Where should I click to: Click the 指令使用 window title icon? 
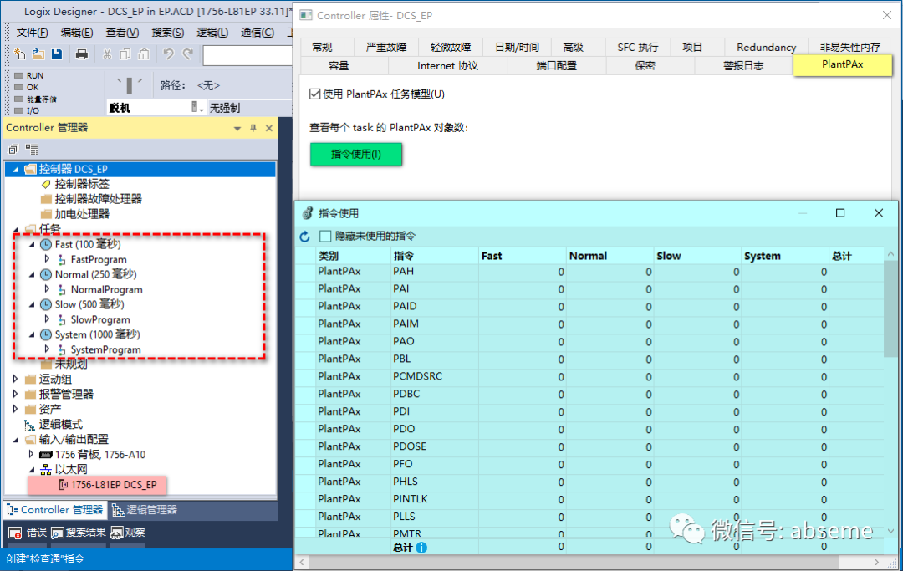click(x=308, y=213)
